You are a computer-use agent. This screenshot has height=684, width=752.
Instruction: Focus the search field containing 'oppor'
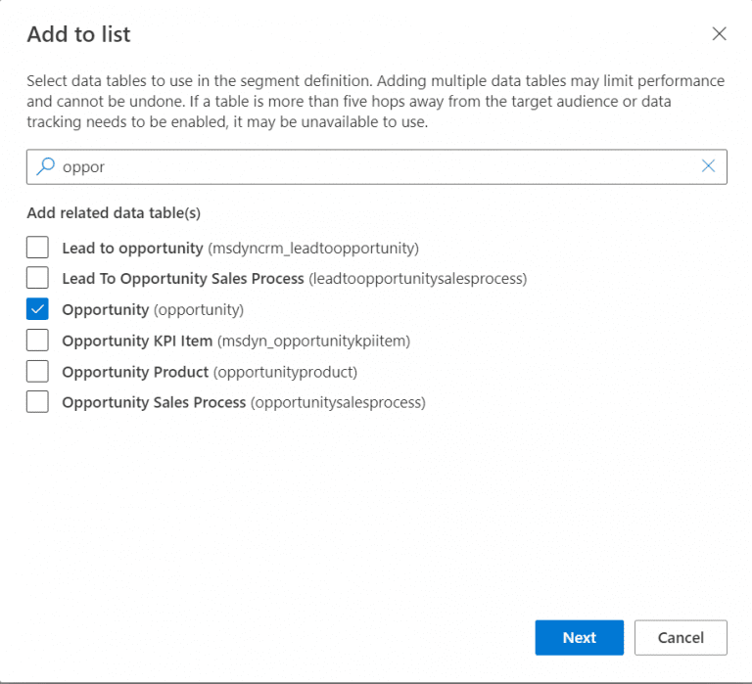click(372, 166)
